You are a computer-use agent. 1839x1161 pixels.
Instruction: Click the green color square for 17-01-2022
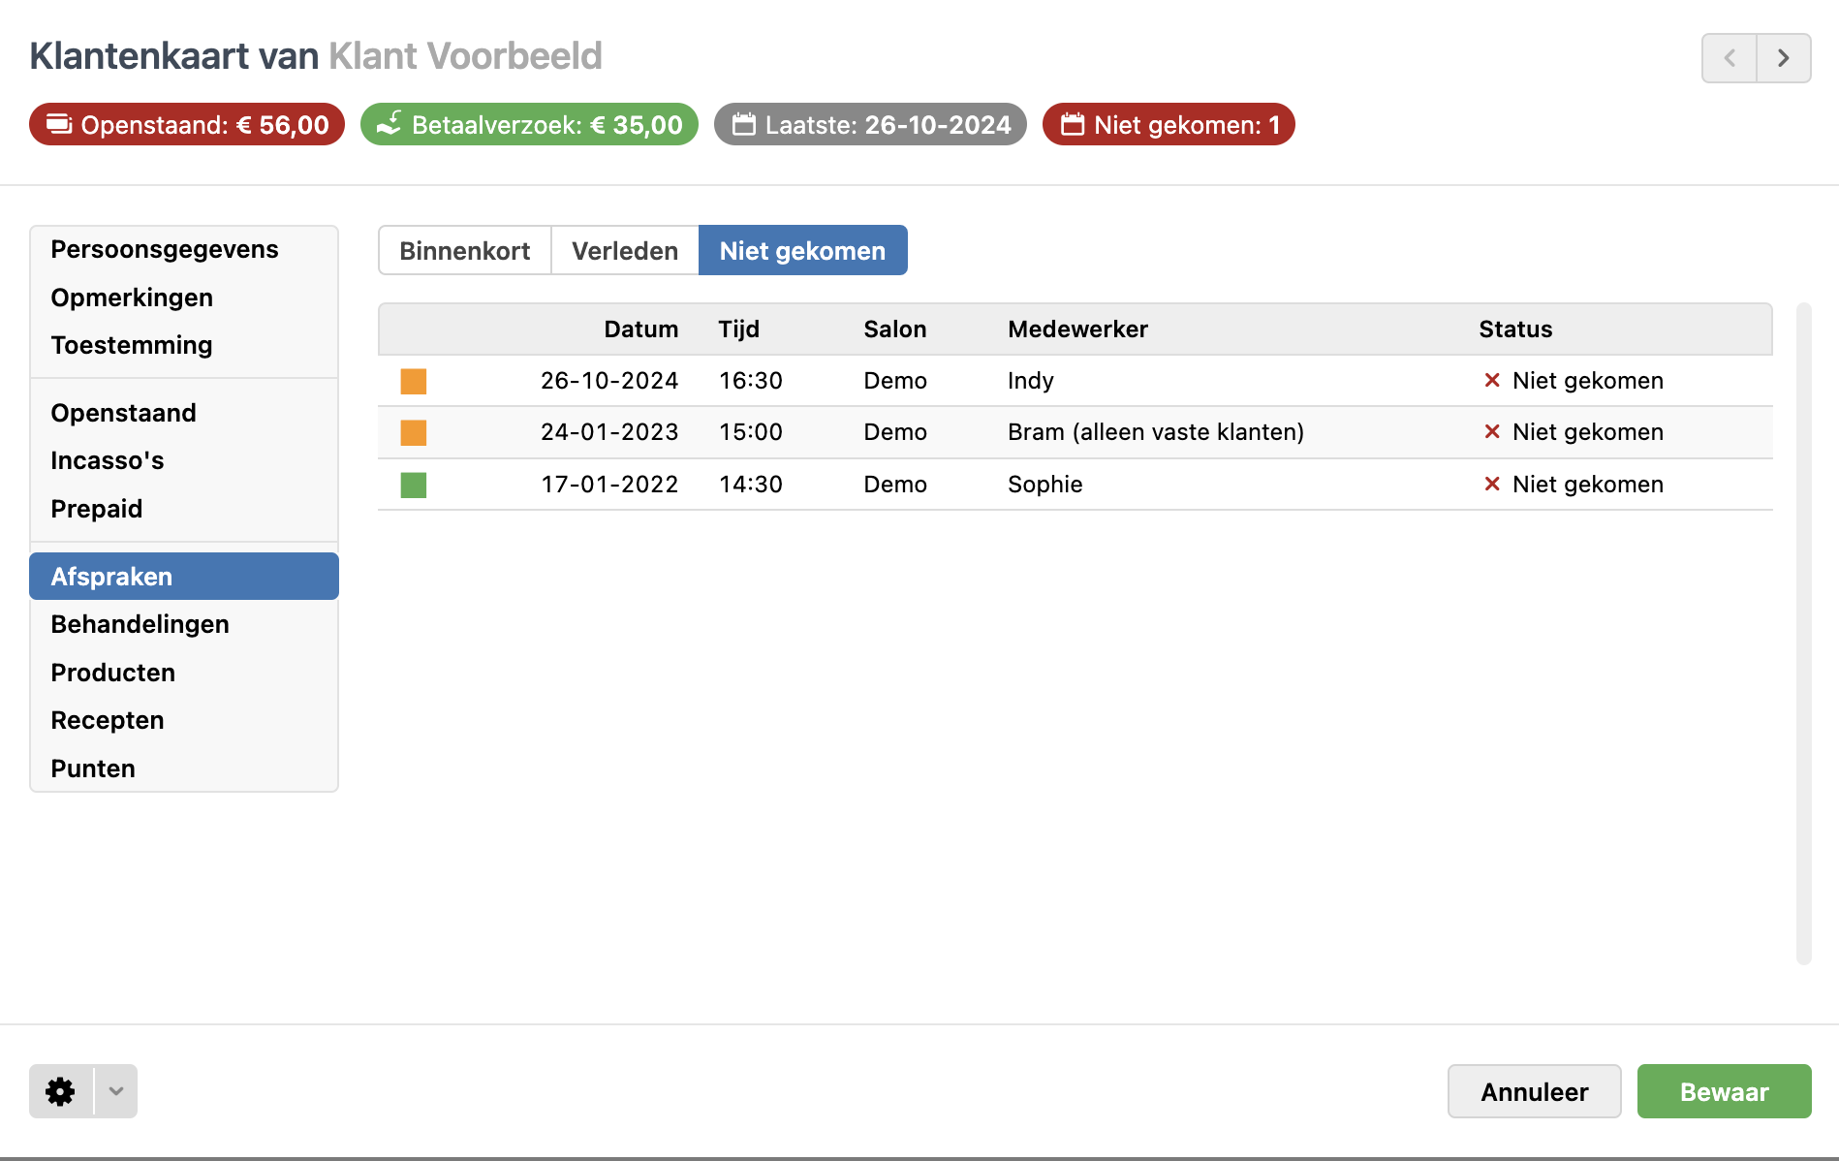pos(414,485)
